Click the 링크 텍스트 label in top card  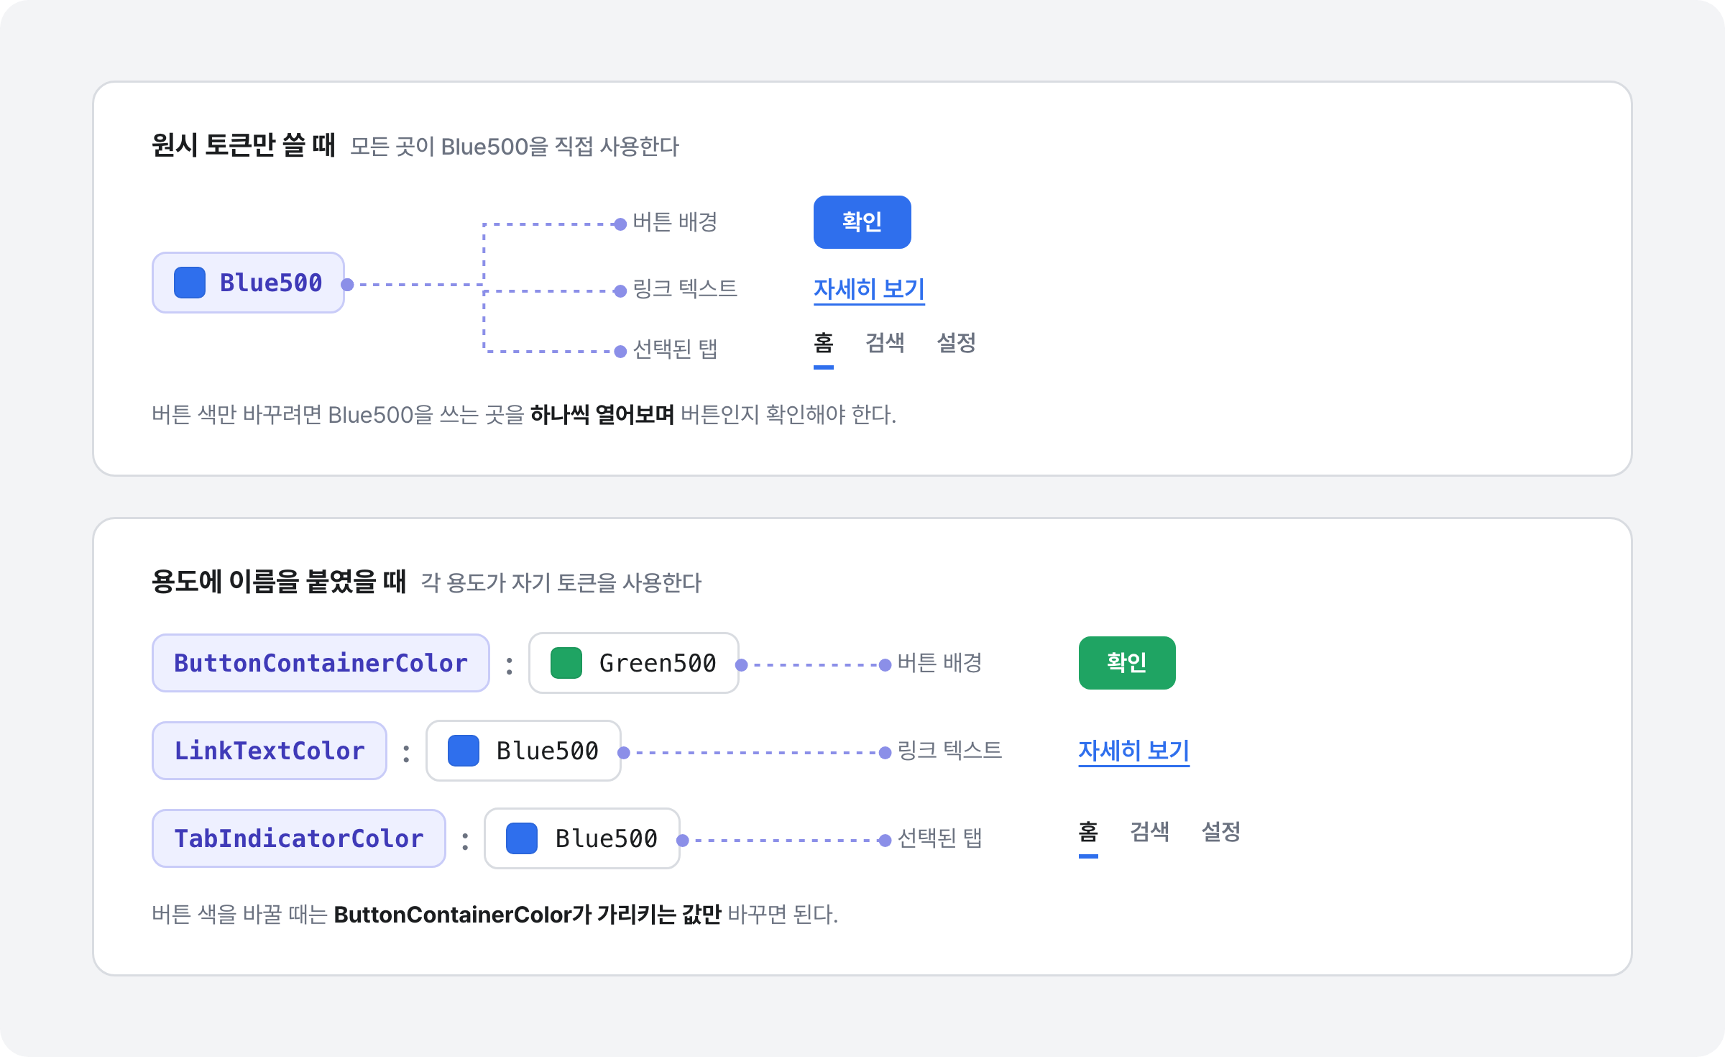pyautogui.click(x=685, y=289)
